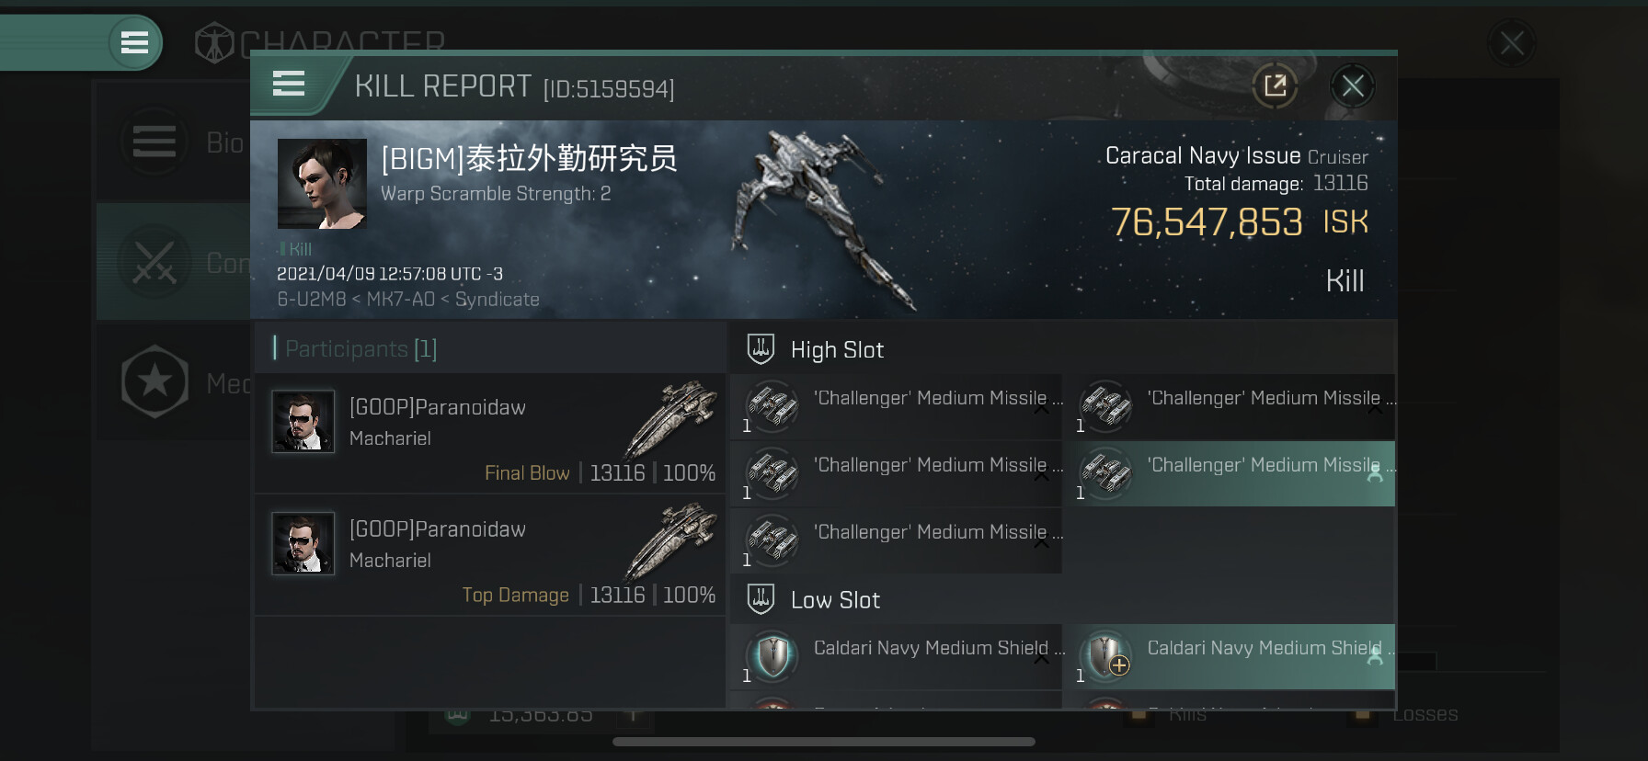Viewport: 1648px width, 761px height.
Task: Expand first Caldari Navy Medium Shield item
Action: [x=1041, y=658]
